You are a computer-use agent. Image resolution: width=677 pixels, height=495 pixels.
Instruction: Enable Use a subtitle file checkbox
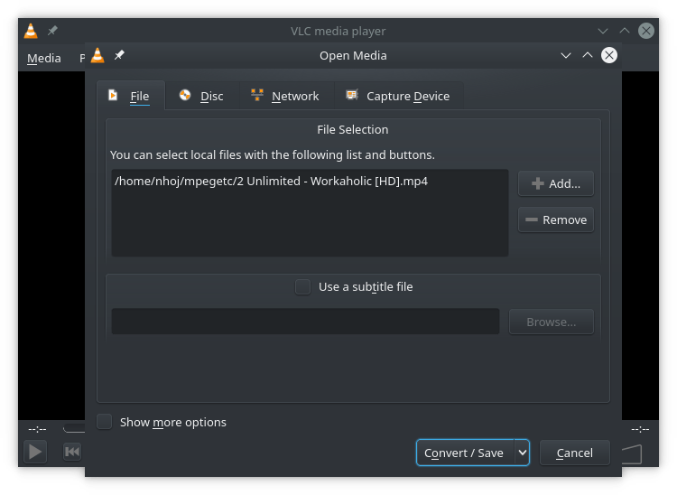click(302, 287)
